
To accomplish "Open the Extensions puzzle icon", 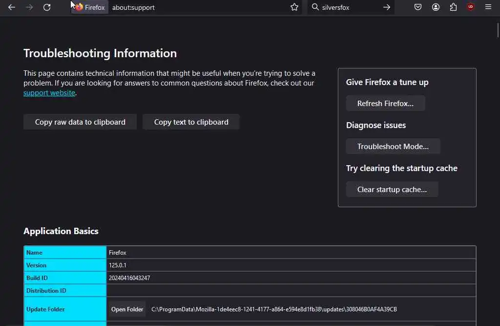I will point(453,7).
